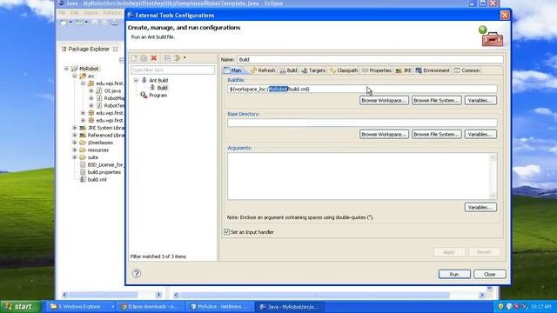Switch to the Main tab
The image size is (557, 313).
(x=233, y=70)
